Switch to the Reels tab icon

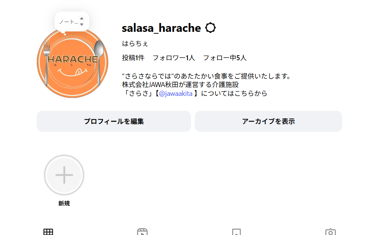[x=142, y=232]
